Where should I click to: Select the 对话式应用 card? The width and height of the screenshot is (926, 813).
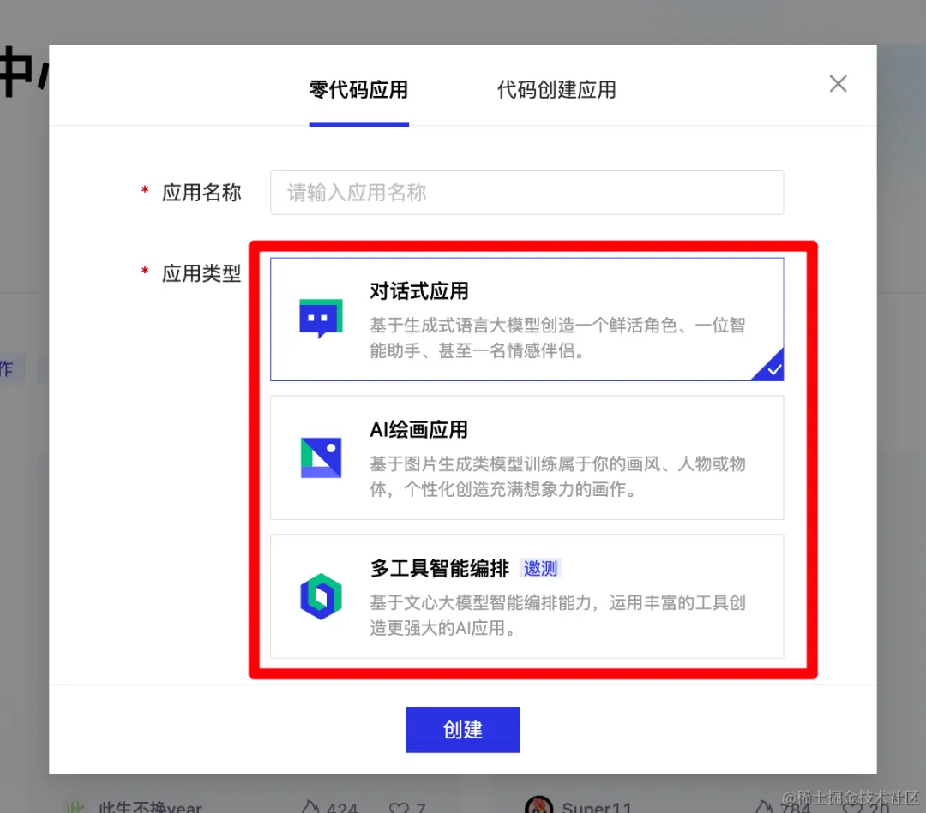coord(526,320)
